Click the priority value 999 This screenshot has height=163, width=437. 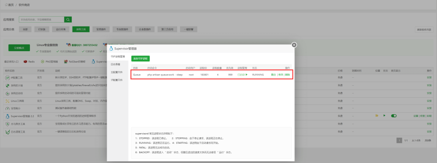(x=230, y=75)
